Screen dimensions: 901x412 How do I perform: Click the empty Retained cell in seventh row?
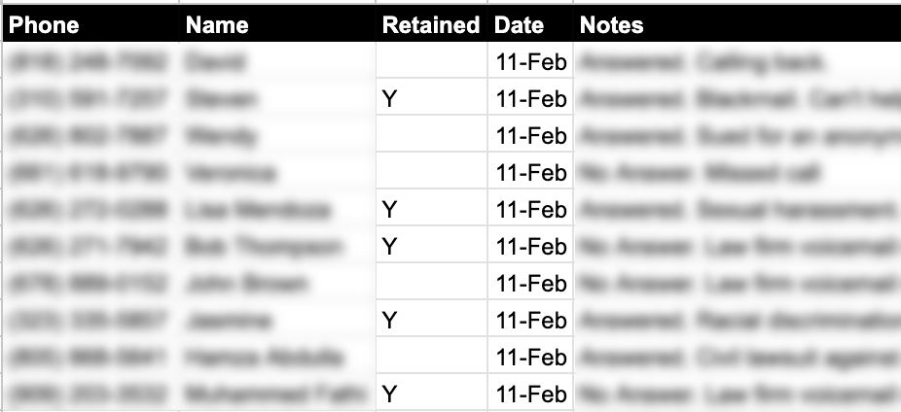[432, 281]
